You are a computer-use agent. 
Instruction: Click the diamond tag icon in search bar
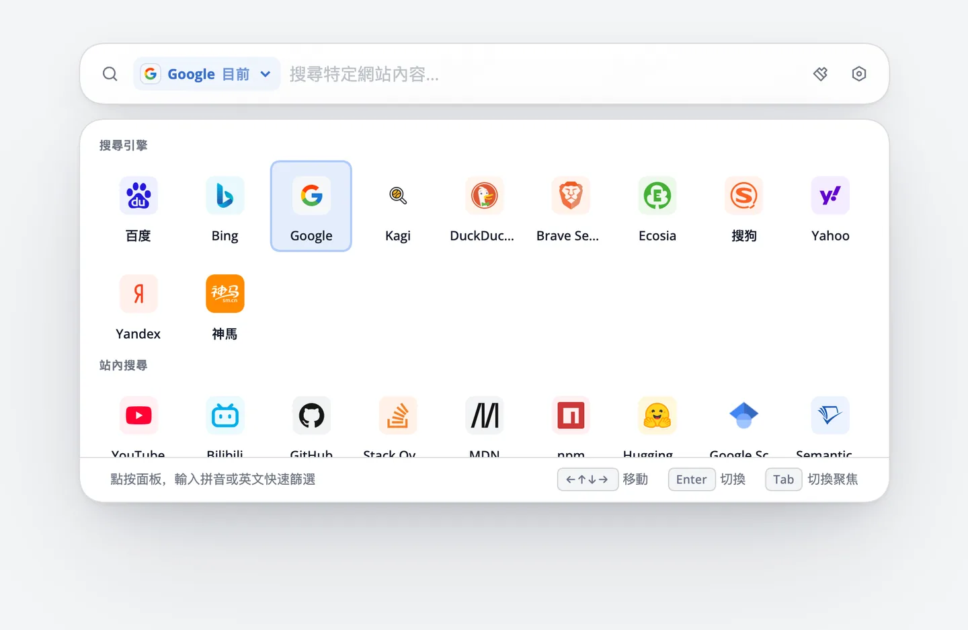tap(820, 74)
